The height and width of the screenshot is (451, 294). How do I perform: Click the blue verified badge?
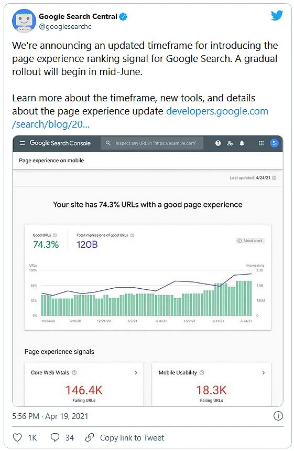[123, 17]
